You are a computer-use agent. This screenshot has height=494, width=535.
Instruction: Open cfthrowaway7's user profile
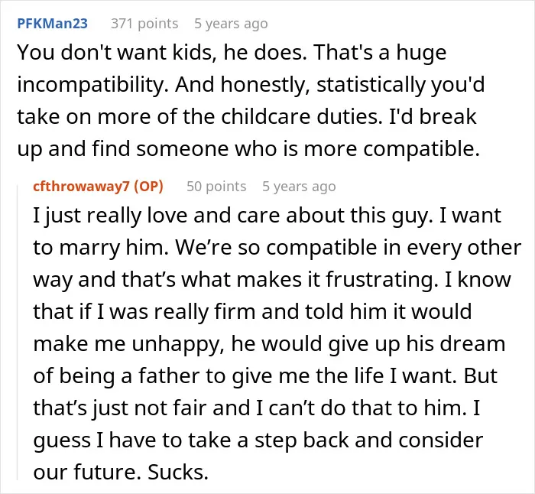click(x=81, y=187)
